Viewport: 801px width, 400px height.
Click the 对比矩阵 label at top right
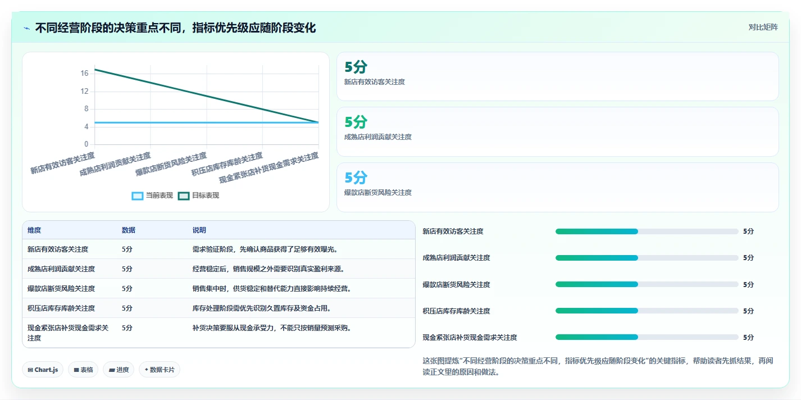pyautogui.click(x=763, y=28)
